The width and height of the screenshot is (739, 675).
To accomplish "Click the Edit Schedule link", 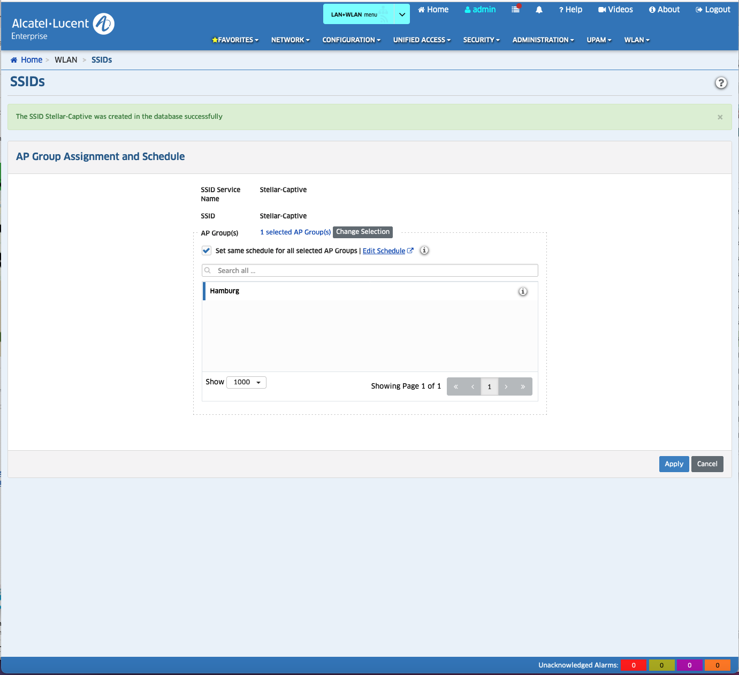I will pos(384,251).
